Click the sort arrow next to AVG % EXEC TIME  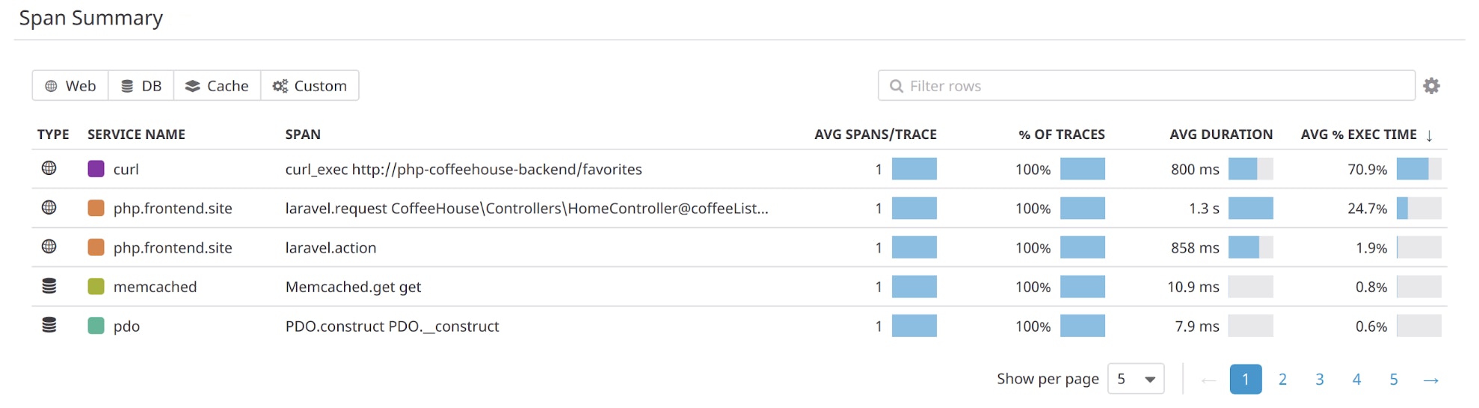[1429, 135]
